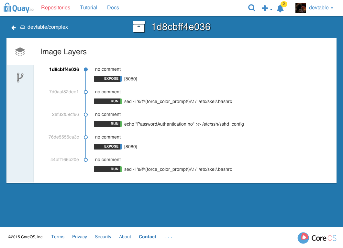Click [8080] value under 1d8cbff4e036

pos(131,79)
